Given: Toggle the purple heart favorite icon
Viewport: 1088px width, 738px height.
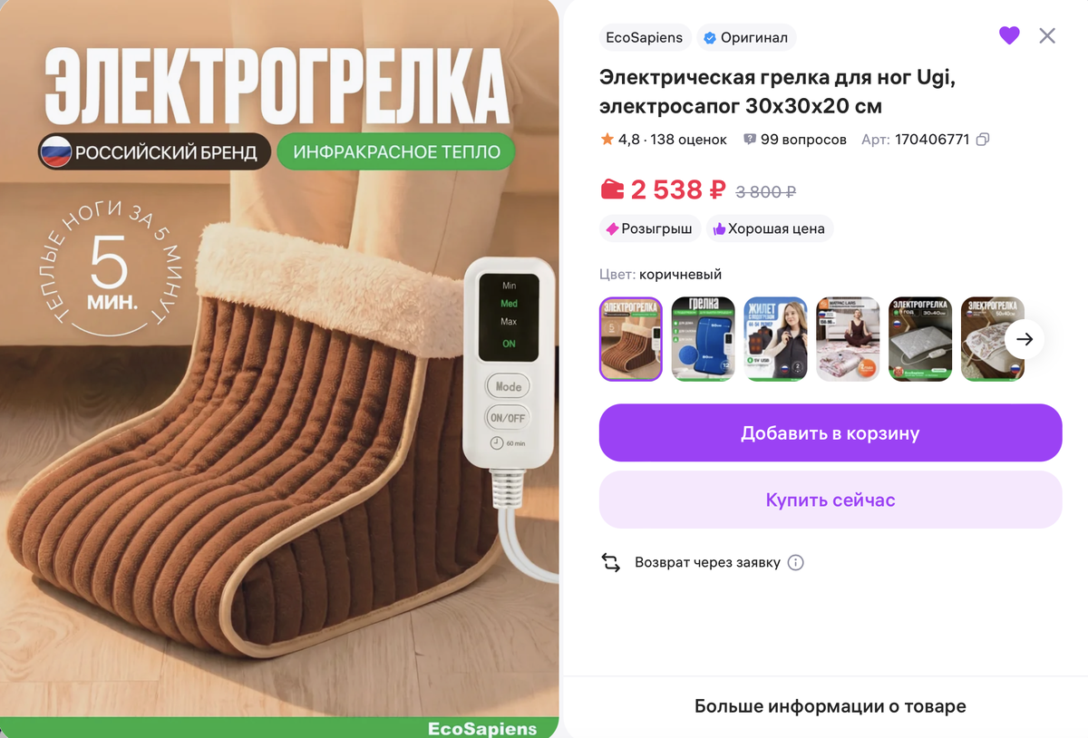Looking at the screenshot, I should click(x=1009, y=36).
